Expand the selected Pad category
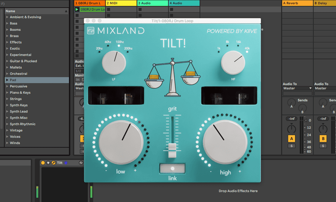The height and width of the screenshot is (202, 336). point(7,80)
